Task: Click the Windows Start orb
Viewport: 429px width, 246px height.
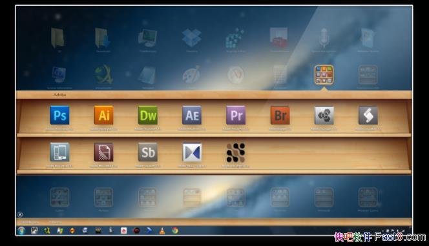Action: coord(21,231)
